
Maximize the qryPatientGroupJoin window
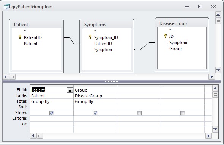[200, 6]
